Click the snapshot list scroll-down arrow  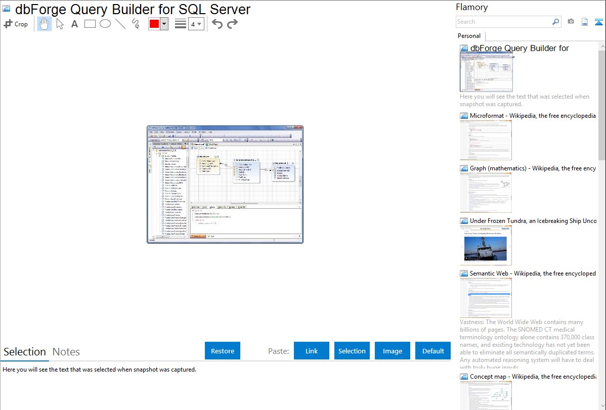pos(602,406)
